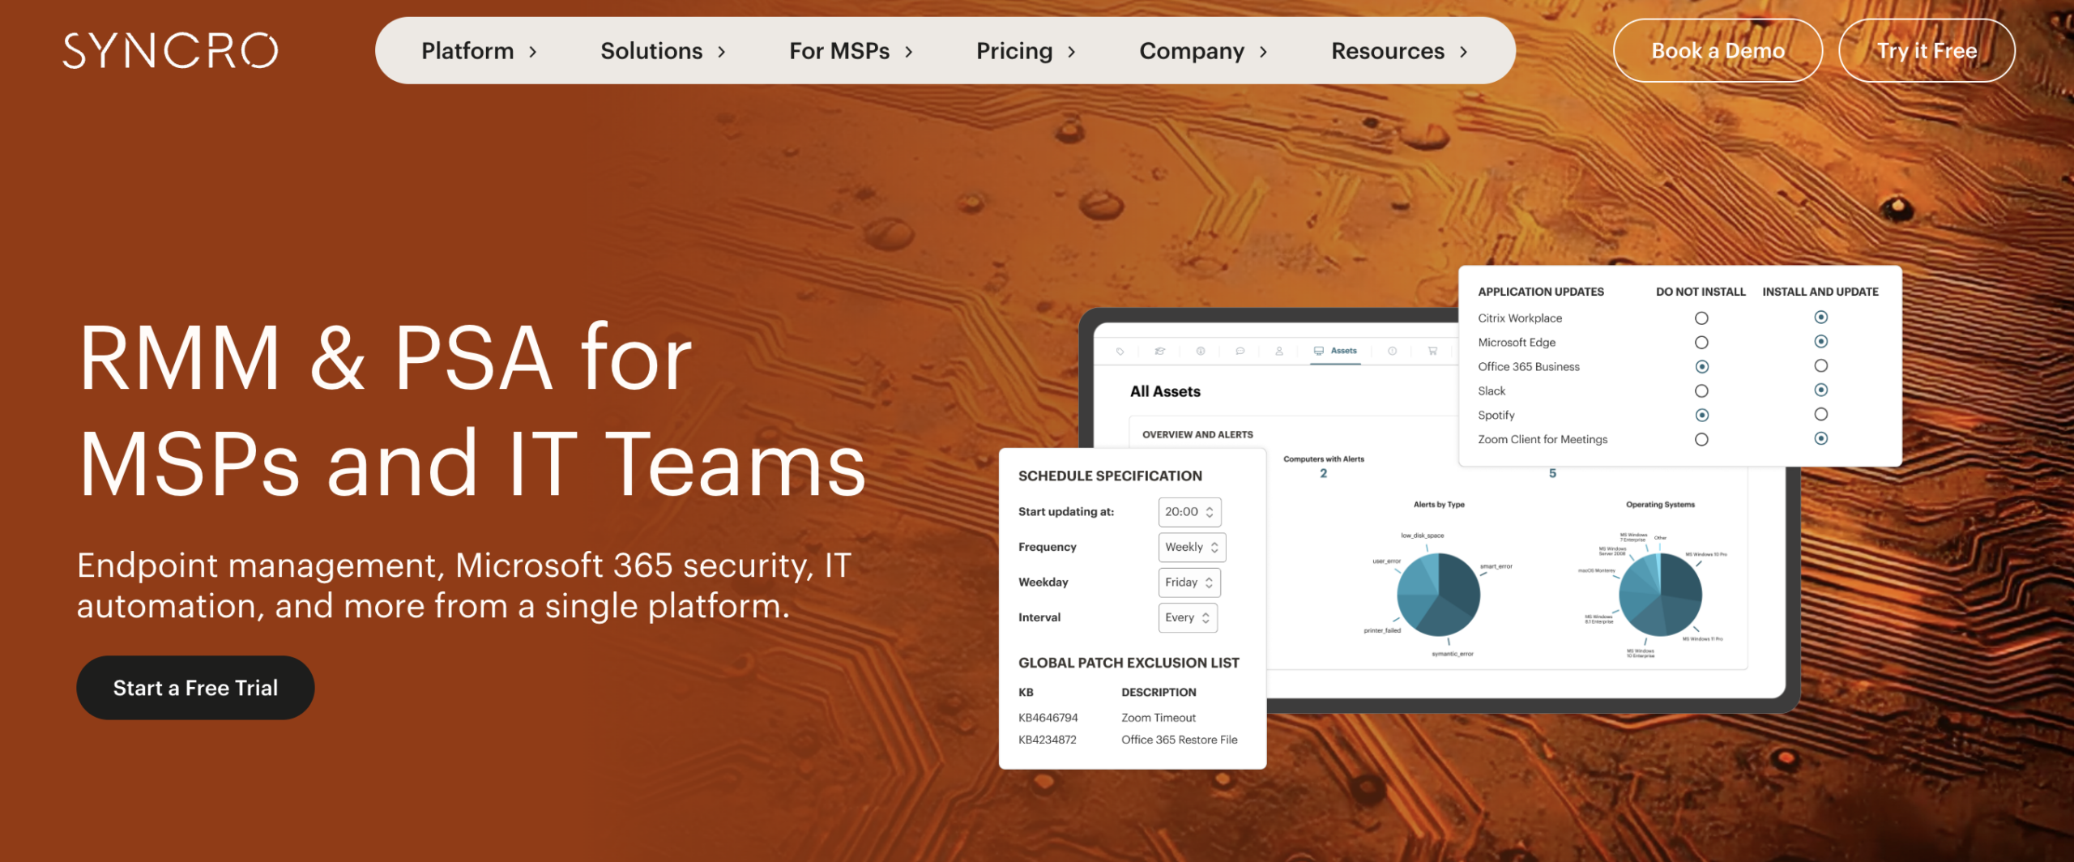Click the RMM & PSA headline text

tap(472, 409)
